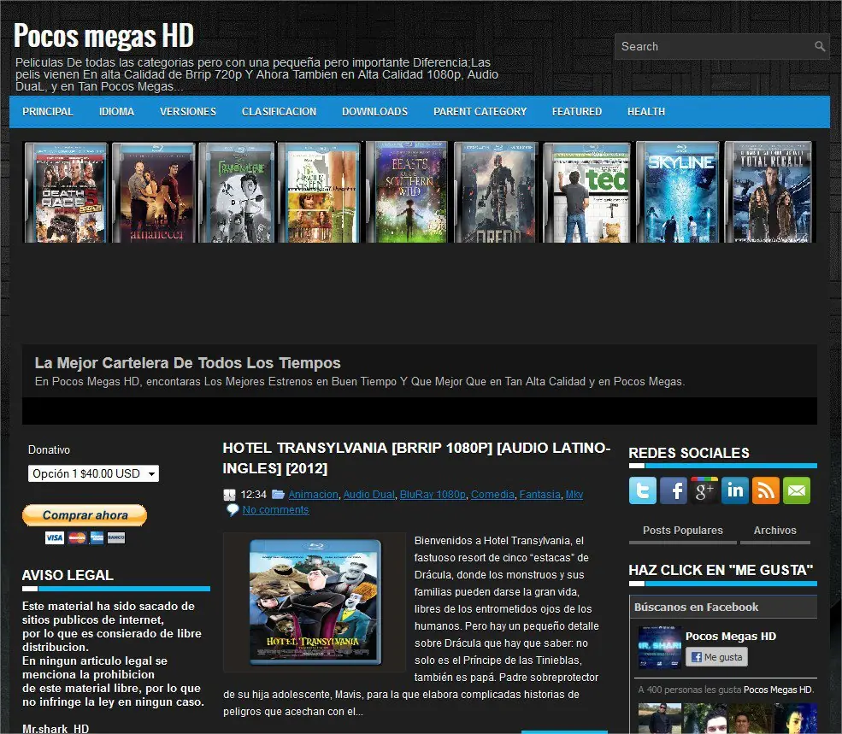Image resolution: width=842 pixels, height=734 pixels.
Task: Click the La Mejor Cartelera De Todos Los Tiempos heading
Action: point(187,363)
